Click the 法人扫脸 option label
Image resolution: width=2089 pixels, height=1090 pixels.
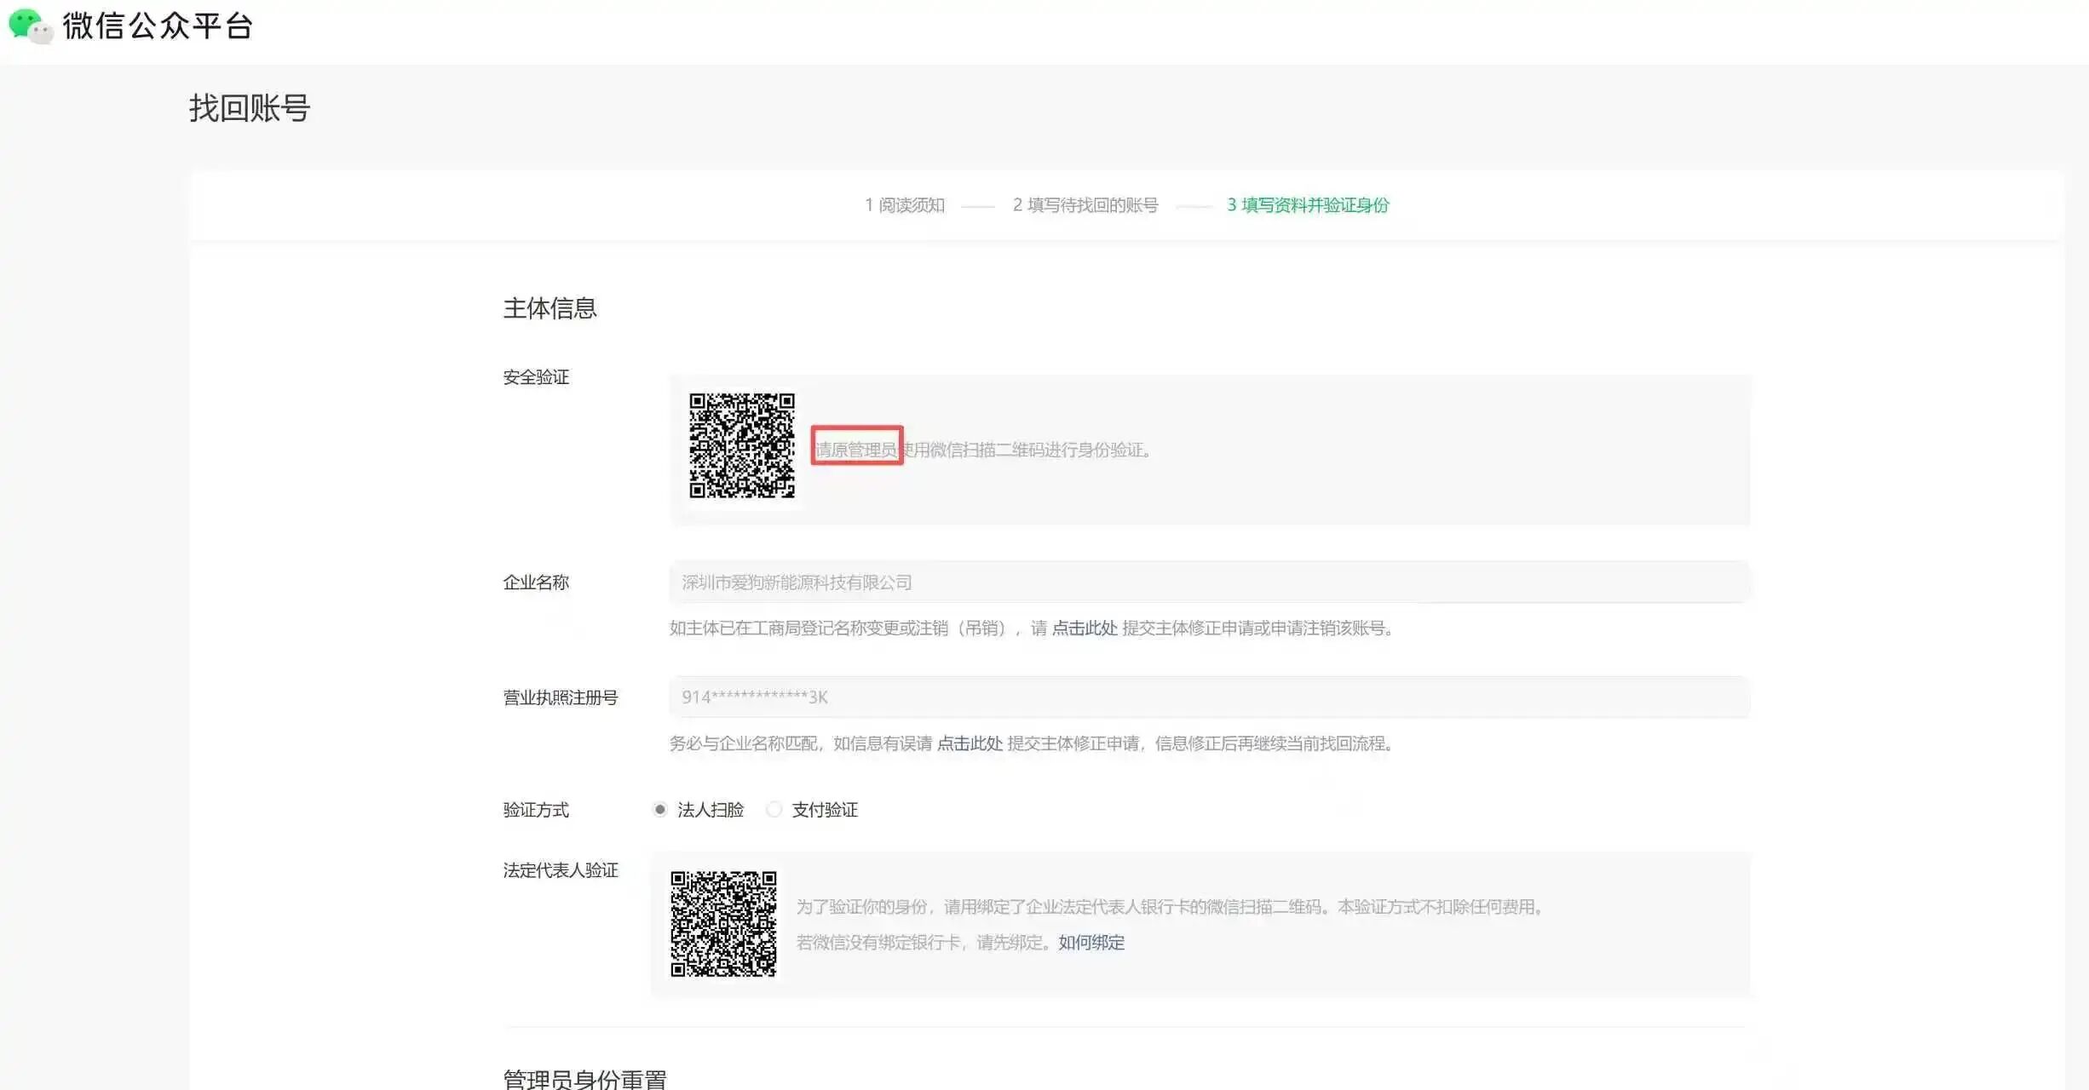(711, 810)
